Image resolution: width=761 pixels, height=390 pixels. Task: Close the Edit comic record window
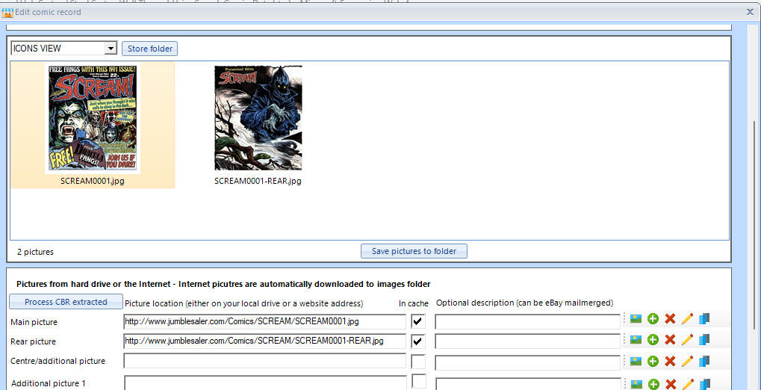tap(750, 12)
